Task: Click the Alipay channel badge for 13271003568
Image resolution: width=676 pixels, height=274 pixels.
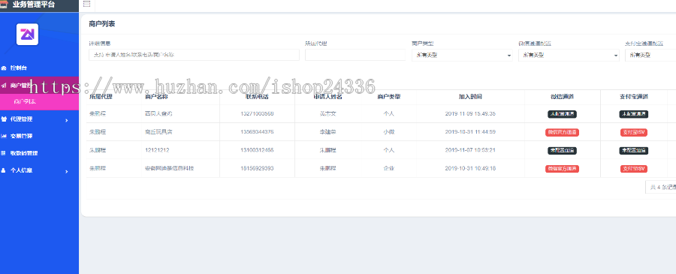Action: 634,114
